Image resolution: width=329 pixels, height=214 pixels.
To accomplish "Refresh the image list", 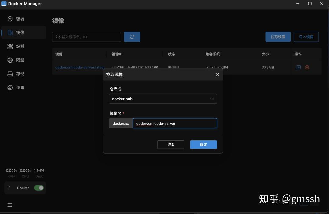I will point(132,37).
